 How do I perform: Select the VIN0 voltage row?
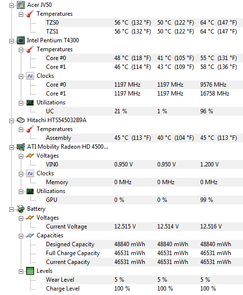(144, 164)
